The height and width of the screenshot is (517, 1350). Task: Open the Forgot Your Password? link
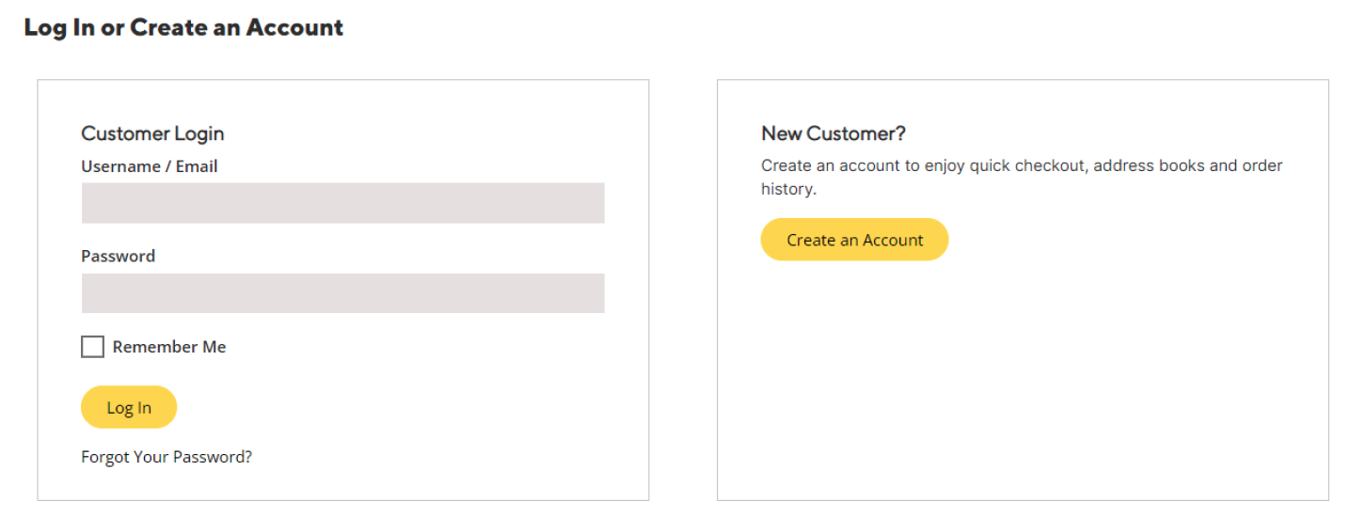[167, 458]
